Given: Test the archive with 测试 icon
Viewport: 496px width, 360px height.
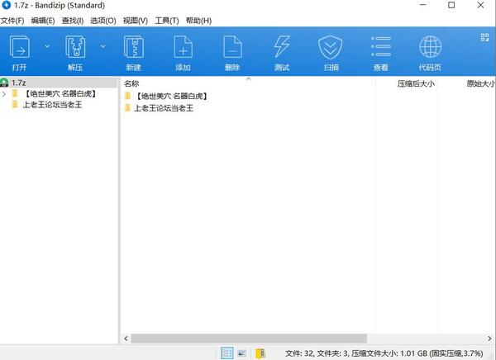Looking at the screenshot, I should (282, 47).
